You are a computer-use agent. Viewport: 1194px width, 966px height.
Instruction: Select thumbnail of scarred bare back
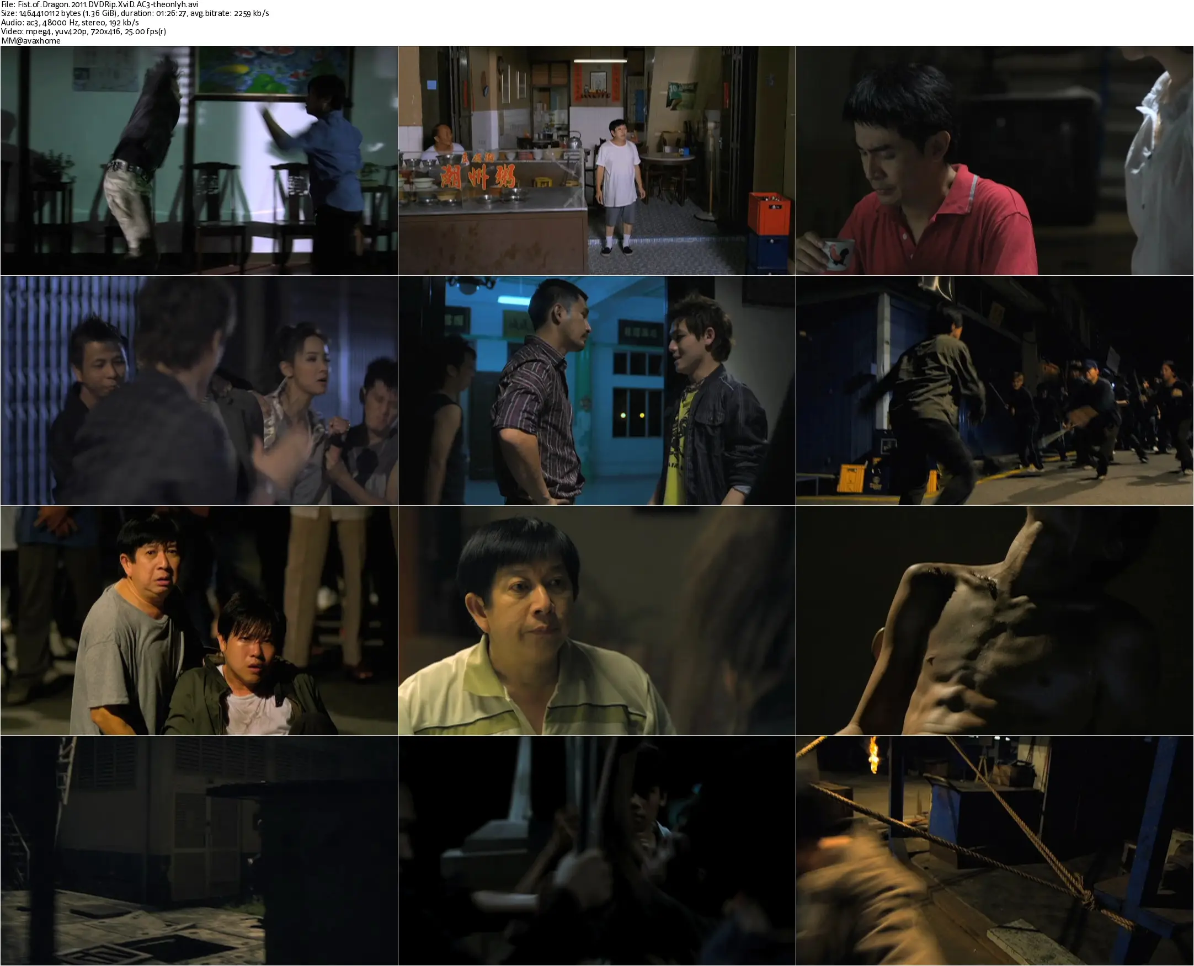pos(995,621)
